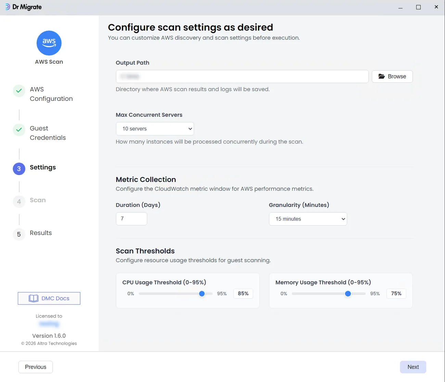Open the Max Concurrent Servers dropdown
Image resolution: width=445 pixels, height=382 pixels.
point(155,129)
